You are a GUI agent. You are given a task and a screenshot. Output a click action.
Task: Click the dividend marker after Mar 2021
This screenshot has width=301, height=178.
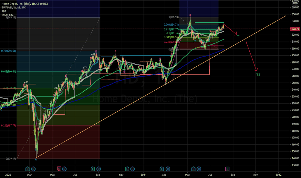tap(168, 169)
